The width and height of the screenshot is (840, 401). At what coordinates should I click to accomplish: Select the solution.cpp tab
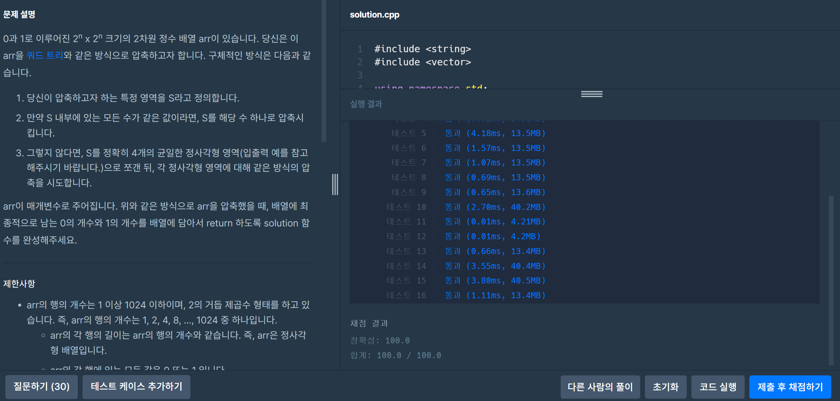pyautogui.click(x=374, y=15)
